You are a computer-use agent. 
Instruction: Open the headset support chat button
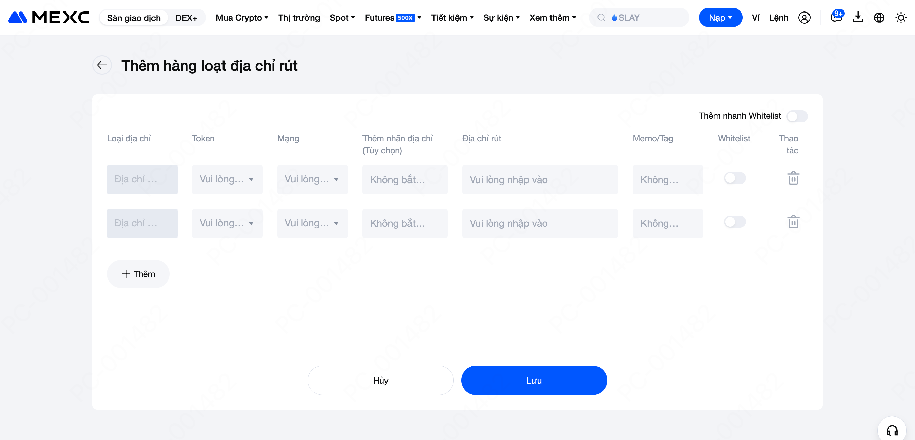(892, 431)
